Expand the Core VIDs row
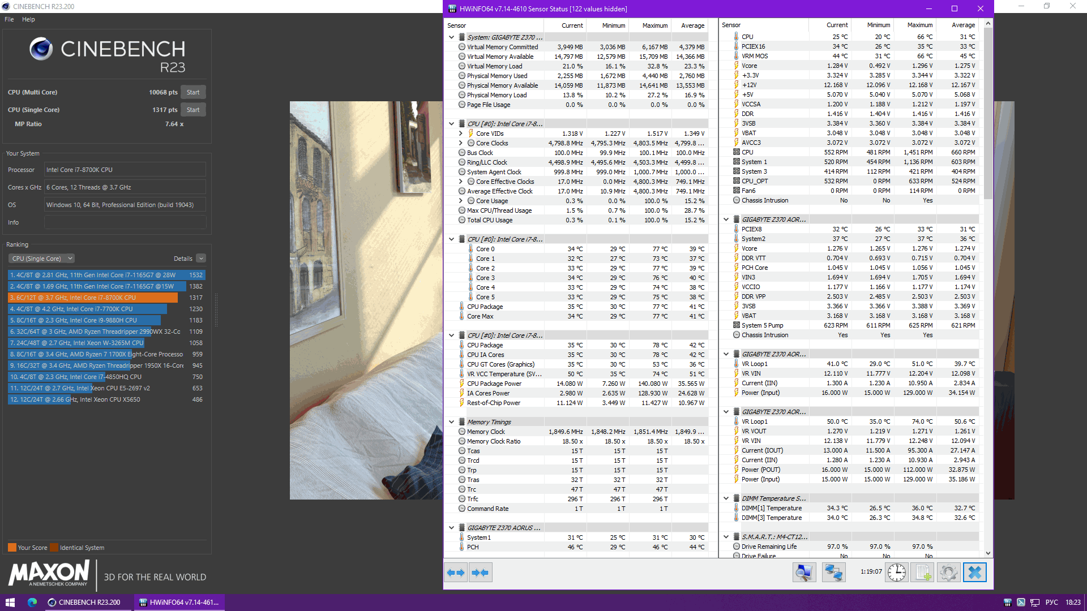 (x=461, y=134)
